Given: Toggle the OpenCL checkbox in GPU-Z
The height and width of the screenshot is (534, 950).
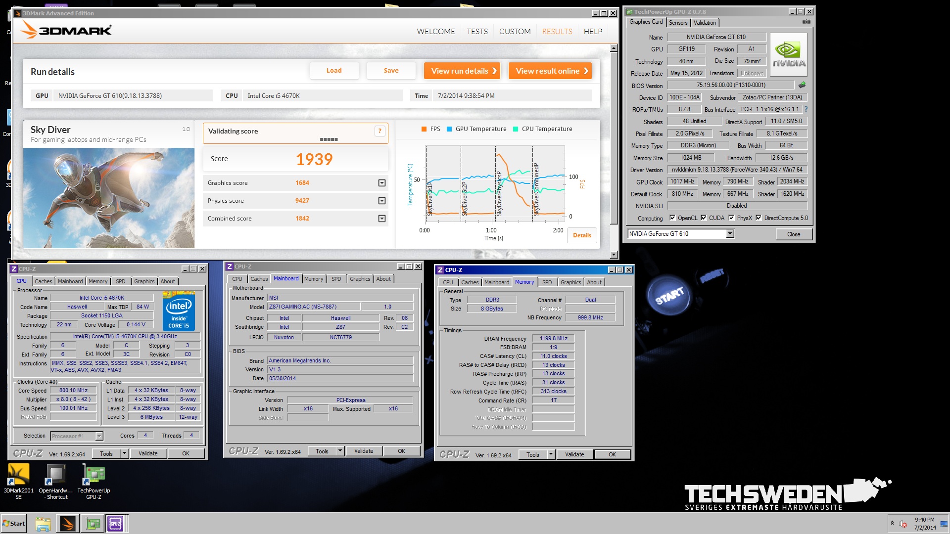Looking at the screenshot, I should click(x=672, y=218).
